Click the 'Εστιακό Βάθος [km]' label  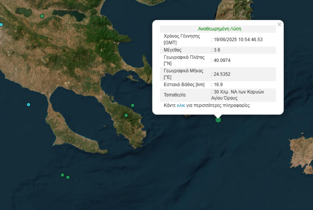coord(184,85)
